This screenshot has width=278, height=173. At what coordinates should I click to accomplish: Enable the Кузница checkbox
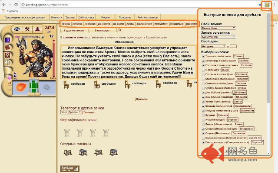[x=203, y=115]
